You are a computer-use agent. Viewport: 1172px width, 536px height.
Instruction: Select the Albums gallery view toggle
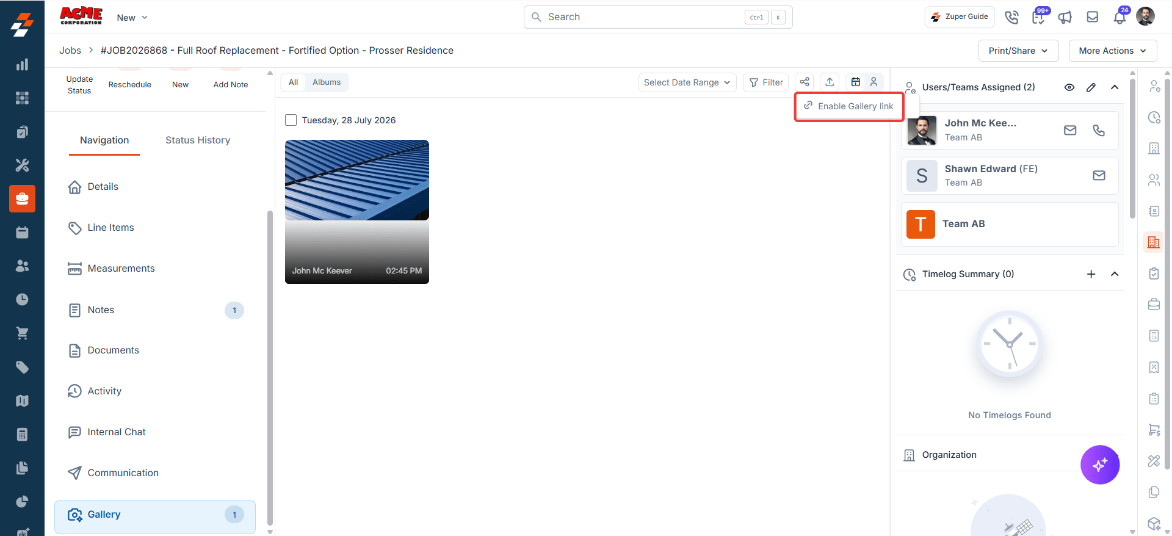327,82
